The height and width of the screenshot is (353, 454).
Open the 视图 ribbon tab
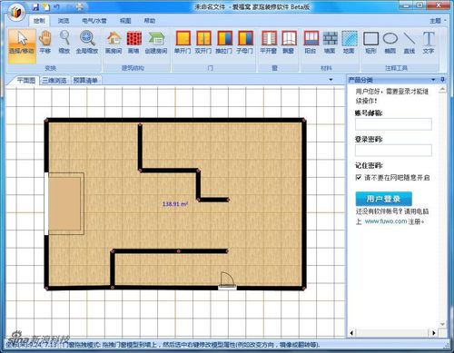point(125,21)
